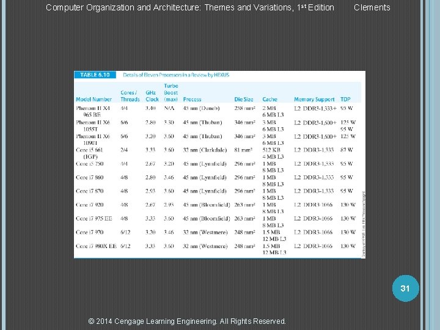Click the 81 mm² die size cell
The height and width of the screenshot is (330, 440).
click(243, 150)
